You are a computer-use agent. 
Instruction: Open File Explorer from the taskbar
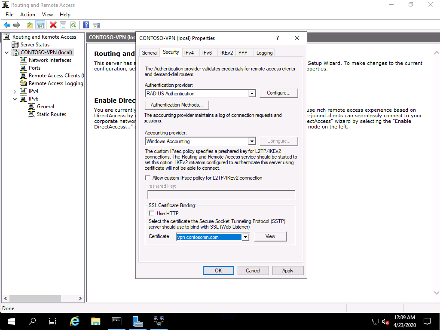click(95, 321)
